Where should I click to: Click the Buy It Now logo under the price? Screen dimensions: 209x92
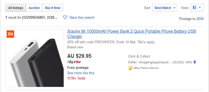point(74,62)
